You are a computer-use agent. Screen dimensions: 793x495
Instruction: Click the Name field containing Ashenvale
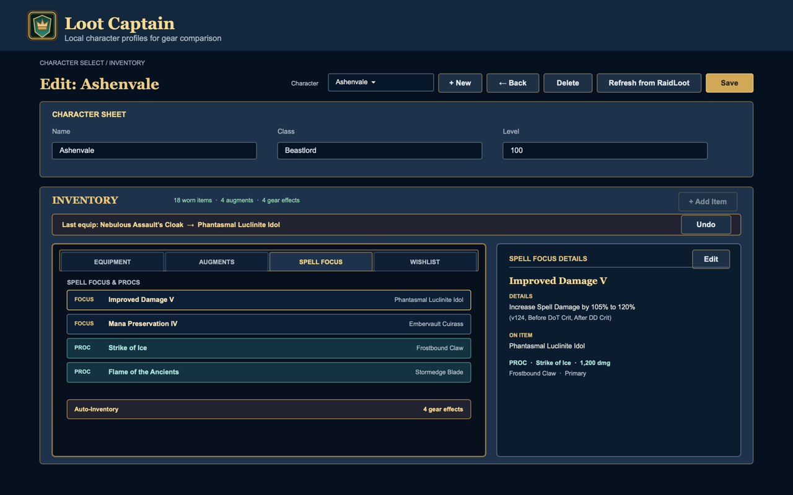[x=154, y=150]
